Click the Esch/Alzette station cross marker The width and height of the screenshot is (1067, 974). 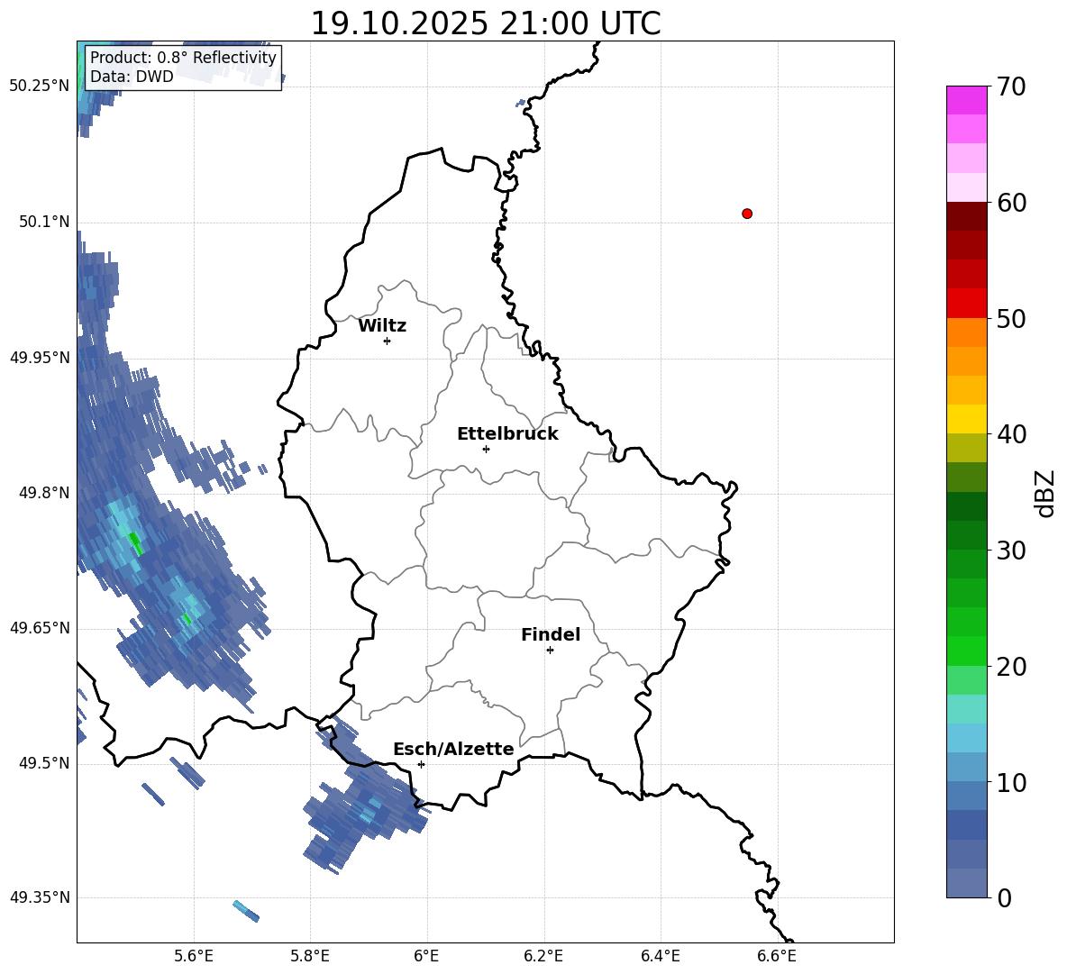coord(421,764)
